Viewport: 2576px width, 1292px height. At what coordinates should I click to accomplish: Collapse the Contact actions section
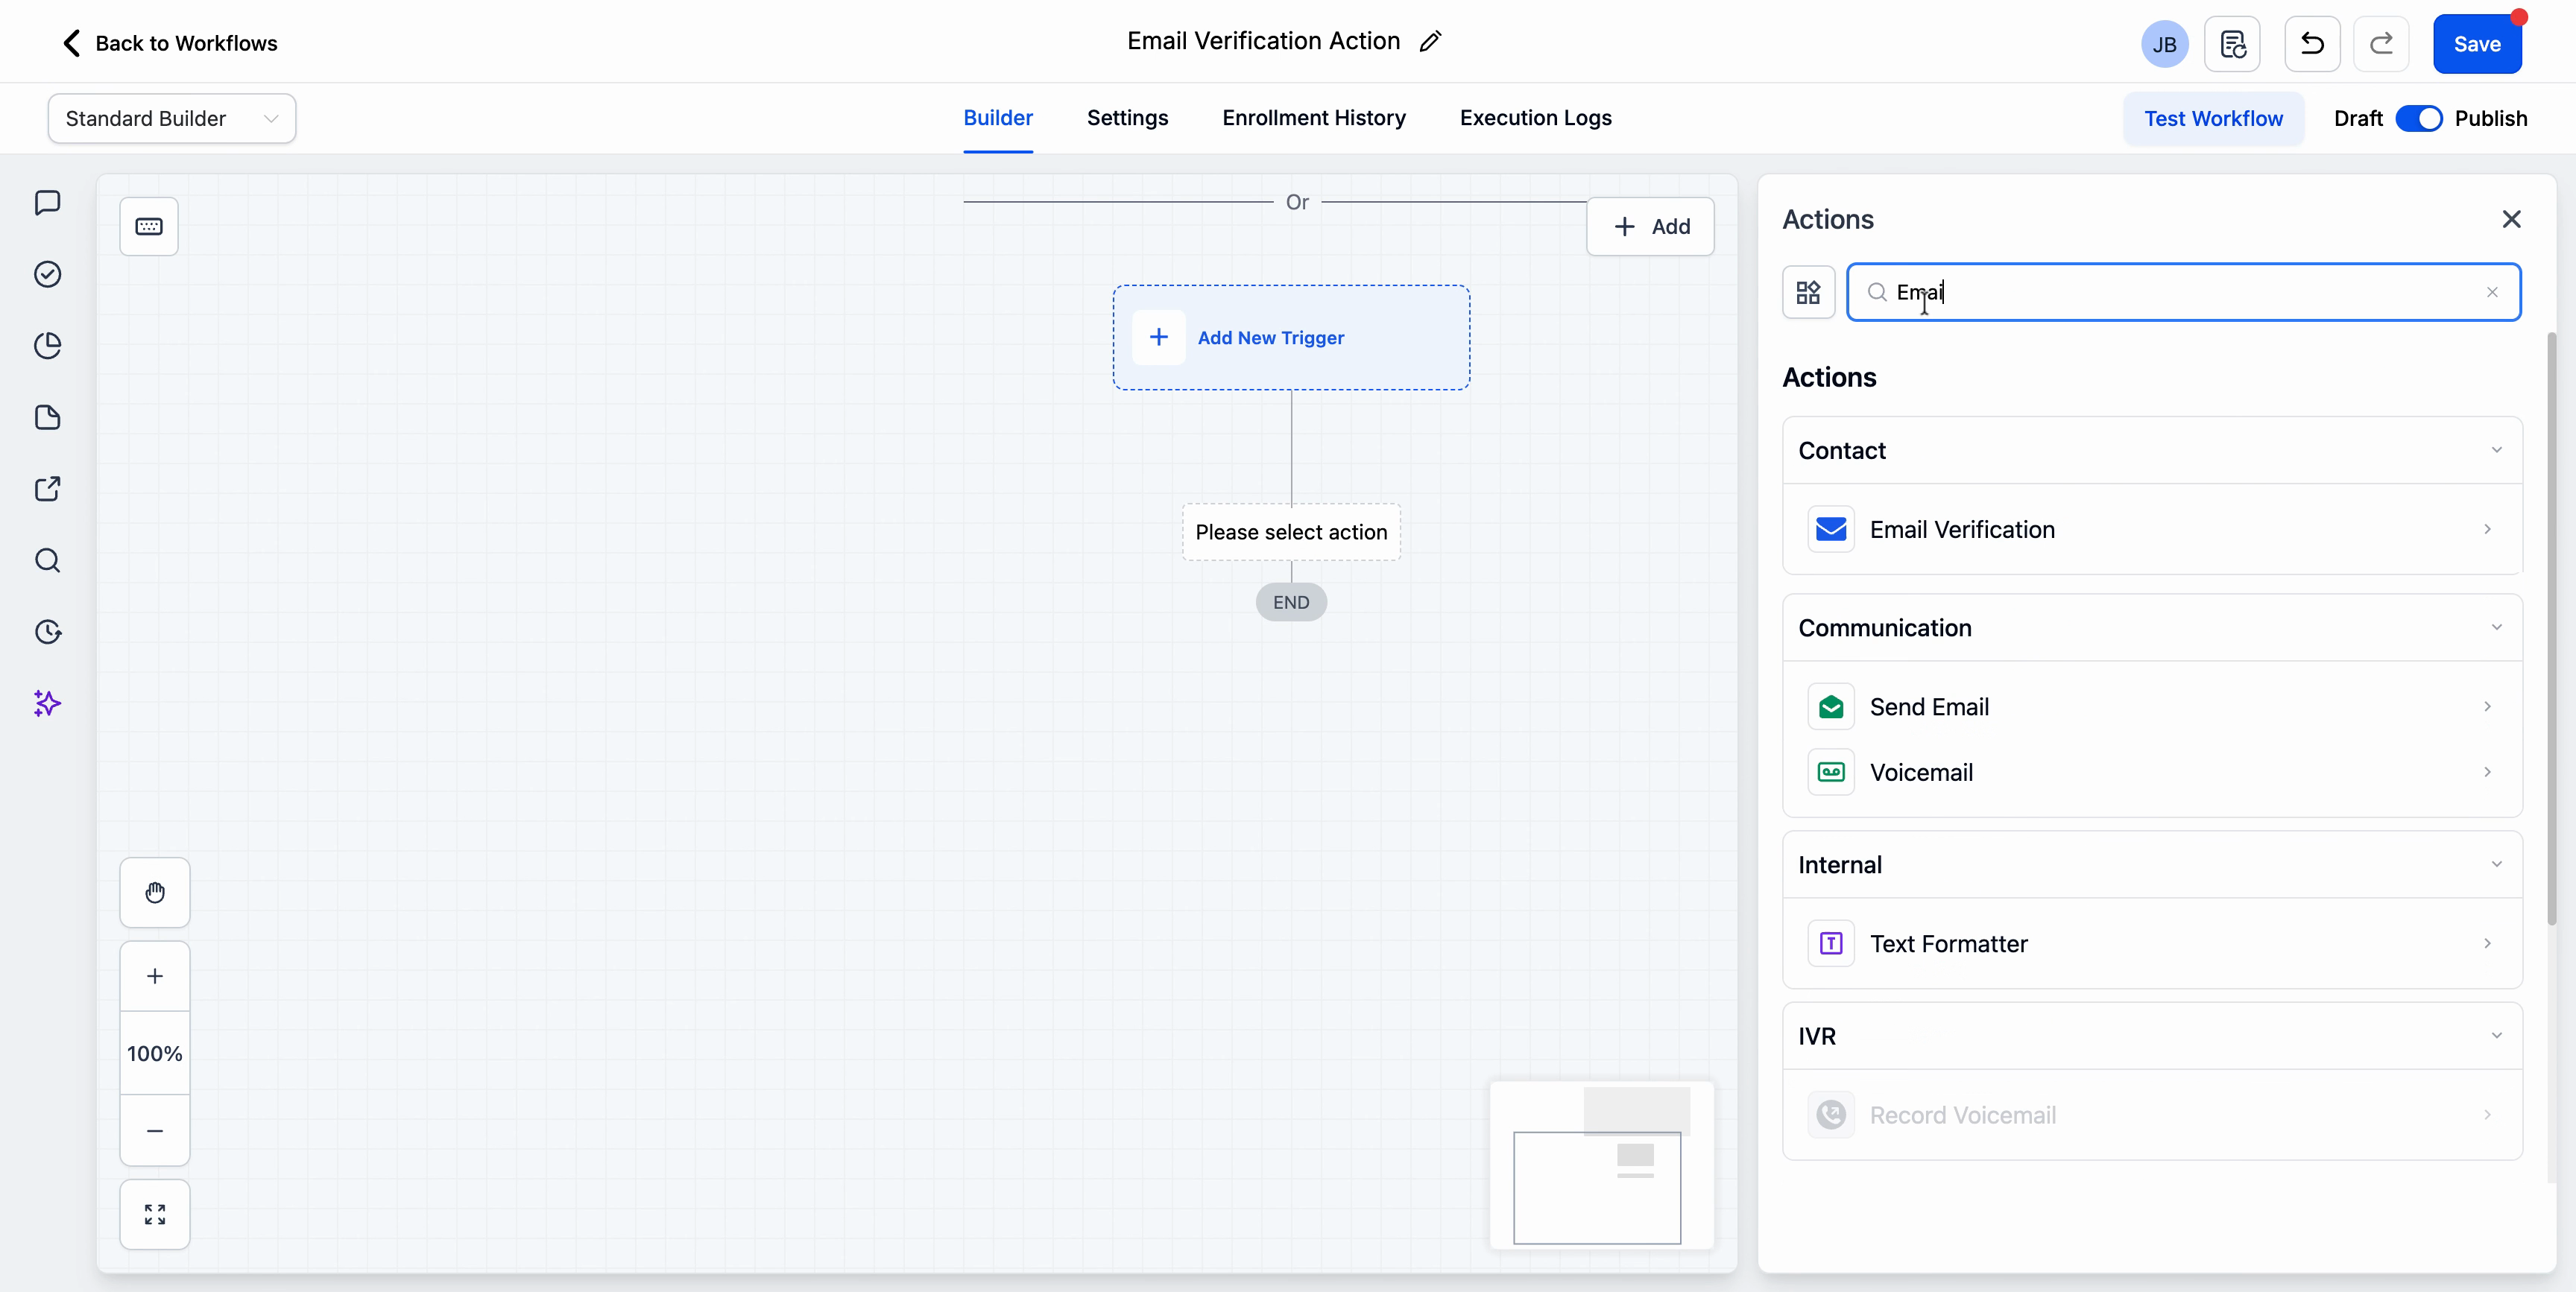[2497, 450]
